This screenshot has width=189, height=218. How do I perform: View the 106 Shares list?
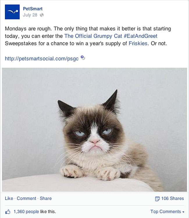coord(172,198)
